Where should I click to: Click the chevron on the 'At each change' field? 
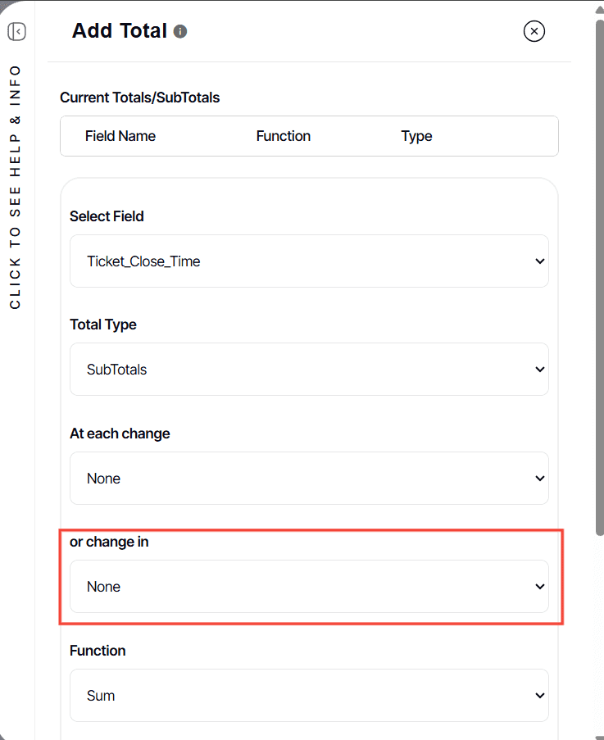(x=539, y=478)
